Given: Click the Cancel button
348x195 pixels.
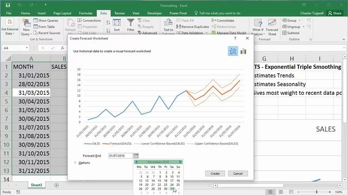Looking at the screenshot, I should coord(238,173).
